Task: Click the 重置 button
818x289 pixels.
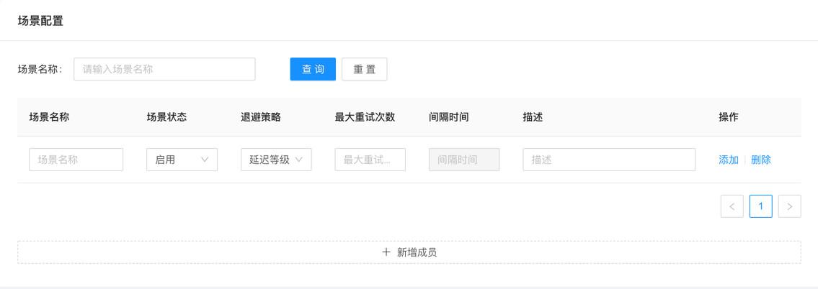Action: tap(364, 69)
